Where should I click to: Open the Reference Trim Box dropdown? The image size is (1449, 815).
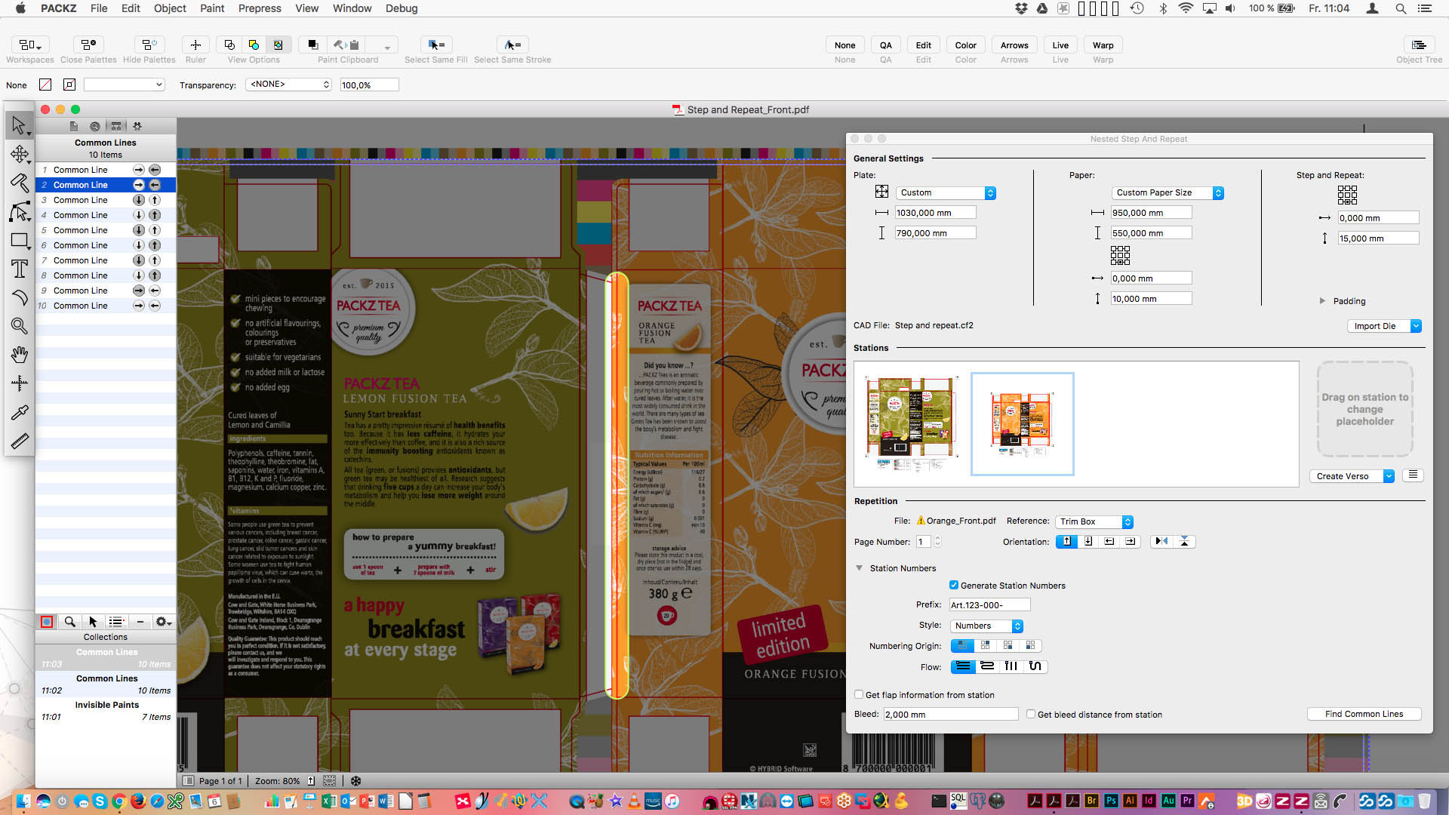tap(1094, 521)
